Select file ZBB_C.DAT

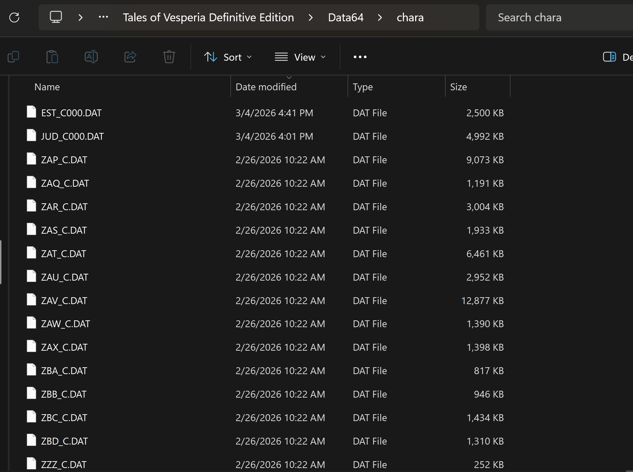coord(64,394)
